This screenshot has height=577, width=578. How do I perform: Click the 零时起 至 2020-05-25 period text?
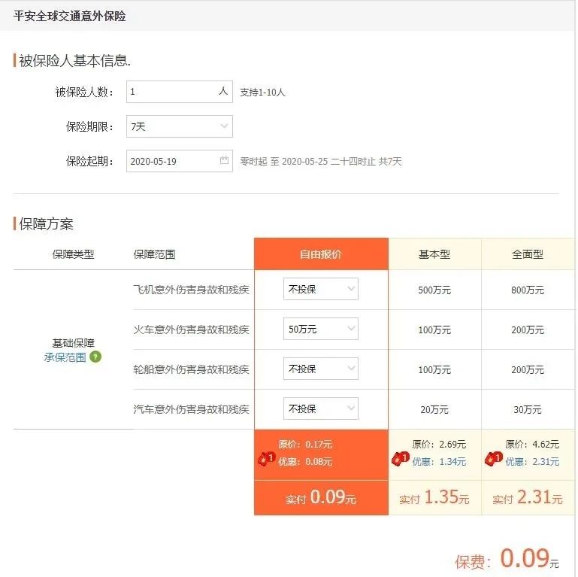(321, 161)
